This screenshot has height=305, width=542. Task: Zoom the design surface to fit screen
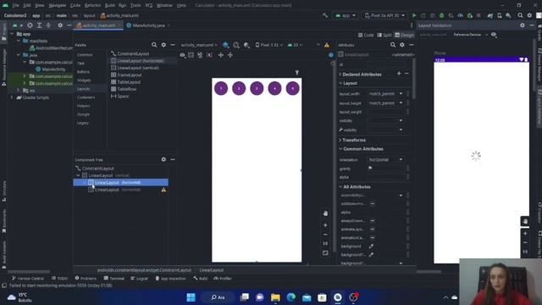(x=325, y=253)
